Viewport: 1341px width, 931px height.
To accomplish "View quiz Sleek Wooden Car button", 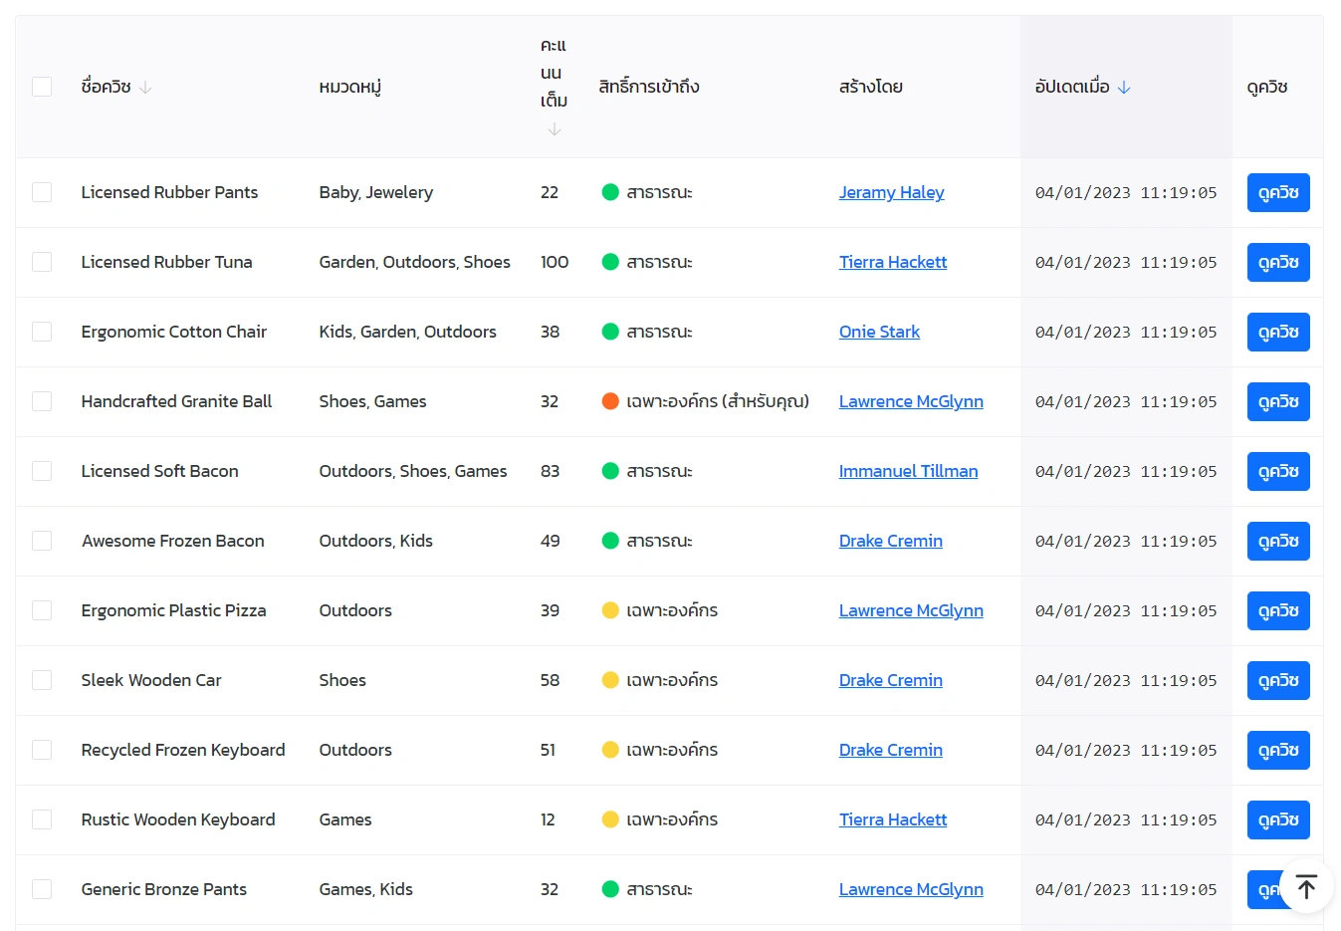I will pyautogui.click(x=1278, y=680).
